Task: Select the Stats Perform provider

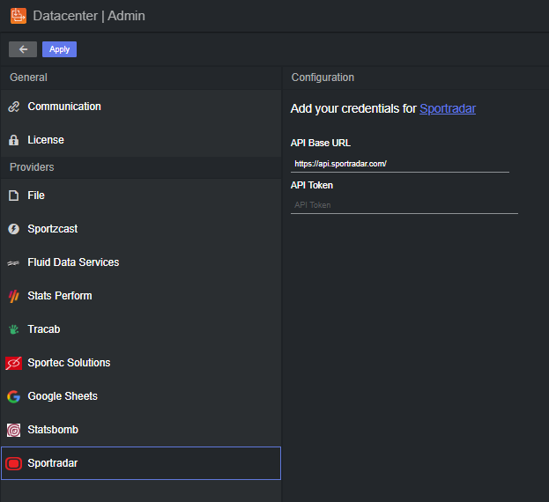Action: click(x=141, y=296)
